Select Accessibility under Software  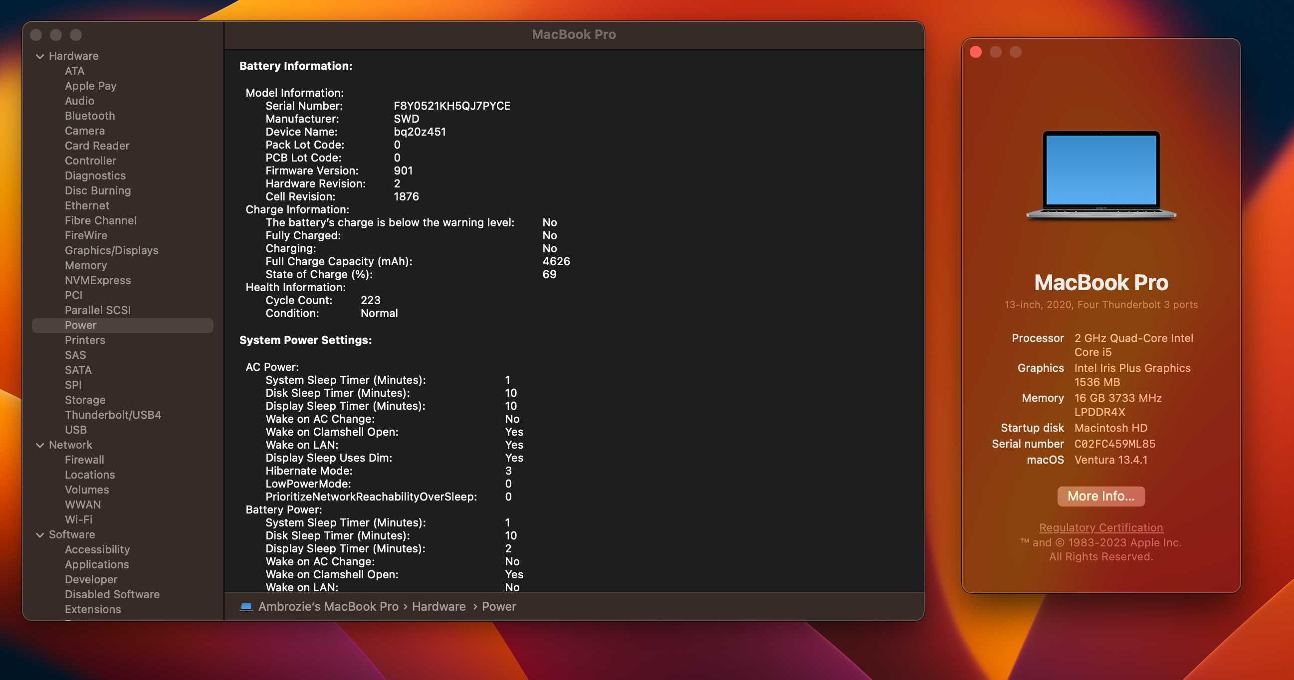97,549
